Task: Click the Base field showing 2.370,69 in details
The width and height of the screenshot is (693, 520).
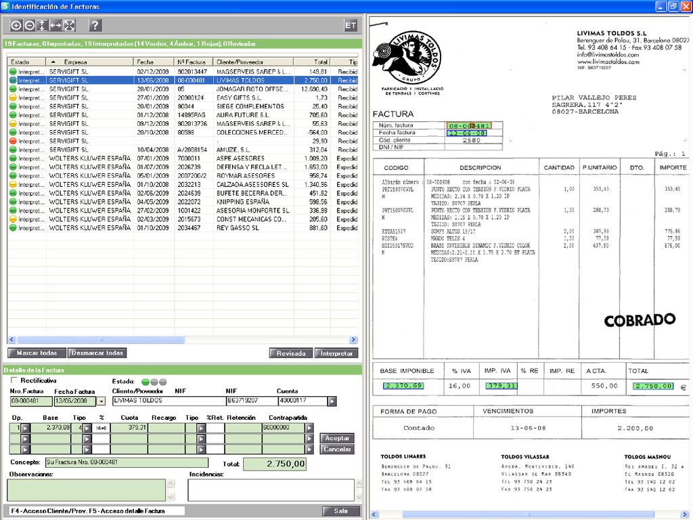Action: click(51, 428)
